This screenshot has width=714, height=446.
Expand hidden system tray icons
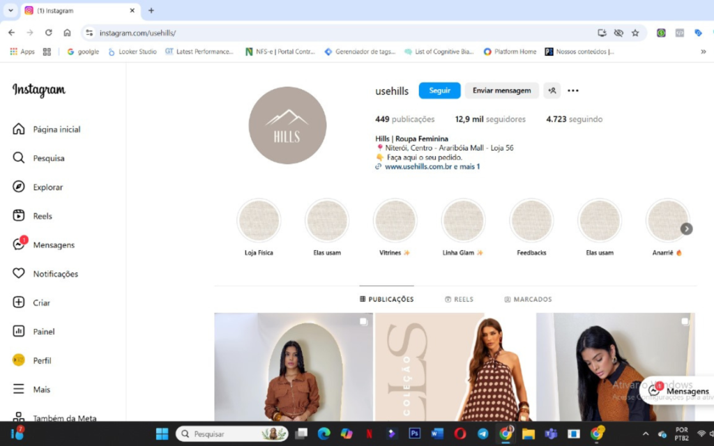645,433
